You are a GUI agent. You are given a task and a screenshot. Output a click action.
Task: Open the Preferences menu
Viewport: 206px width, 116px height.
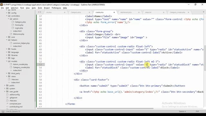(56, 8)
